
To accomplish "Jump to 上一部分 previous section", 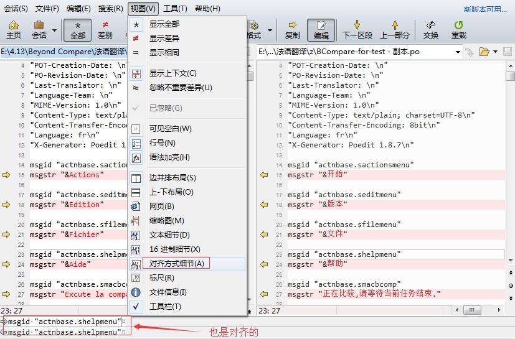I will tap(395, 30).
